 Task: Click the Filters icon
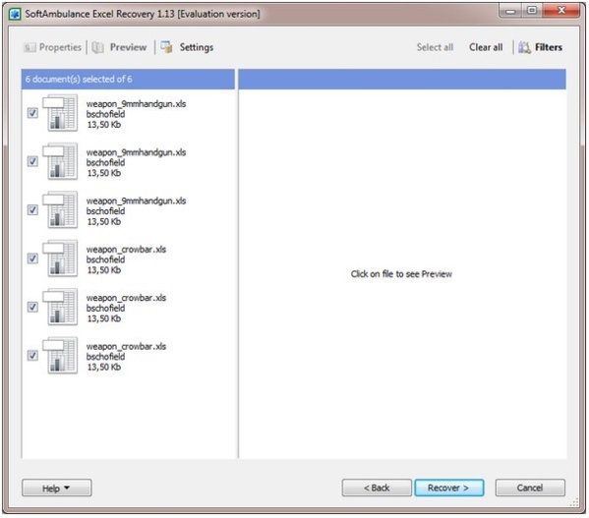(524, 47)
